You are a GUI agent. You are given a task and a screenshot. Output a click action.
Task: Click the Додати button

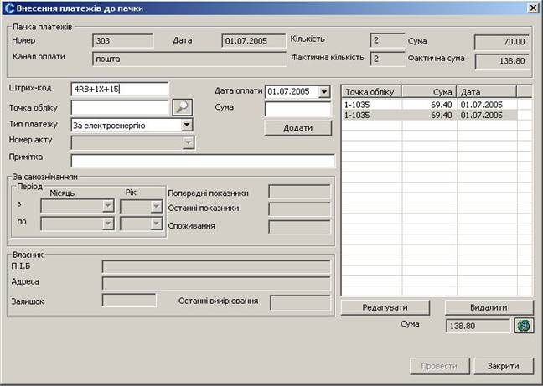(297, 128)
